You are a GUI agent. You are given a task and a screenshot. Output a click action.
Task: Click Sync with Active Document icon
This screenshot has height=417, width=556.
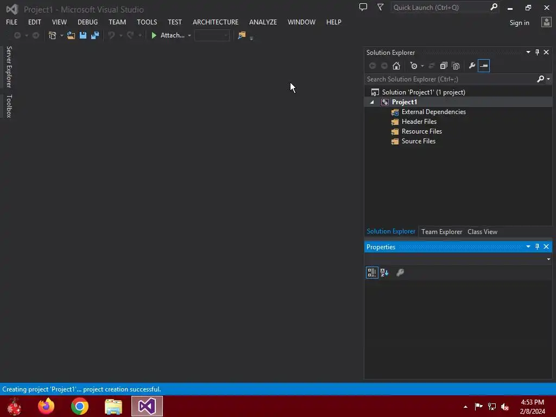click(432, 66)
